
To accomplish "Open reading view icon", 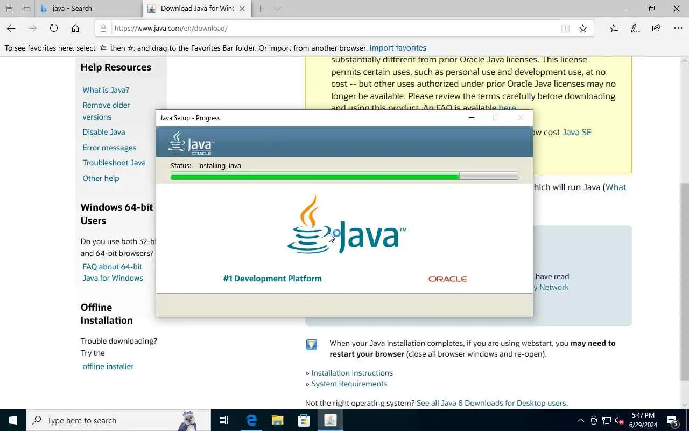I will point(565,28).
